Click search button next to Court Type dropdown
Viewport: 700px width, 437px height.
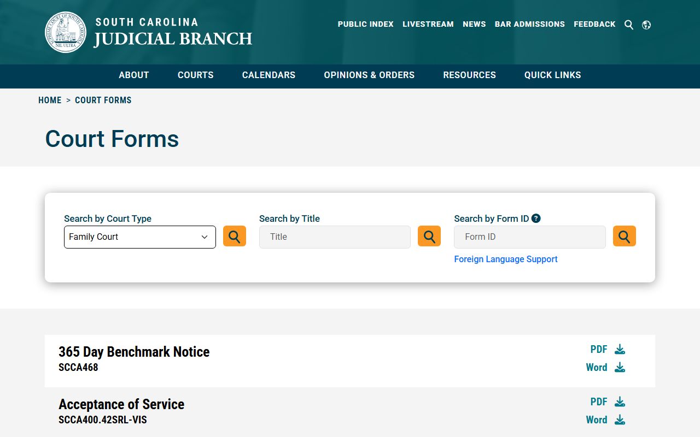pos(235,236)
